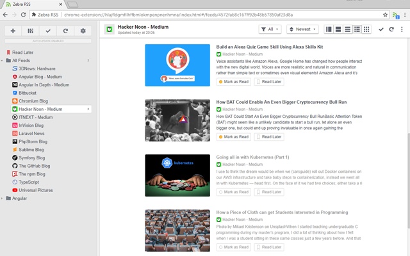Screen dimensions: 410x256
Task: Open the Chrome three-dot menu
Action: [405, 15]
